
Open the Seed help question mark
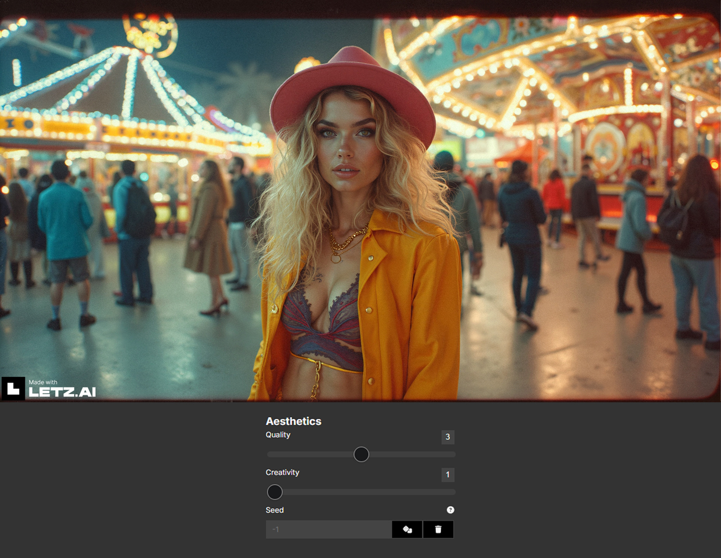click(x=450, y=510)
